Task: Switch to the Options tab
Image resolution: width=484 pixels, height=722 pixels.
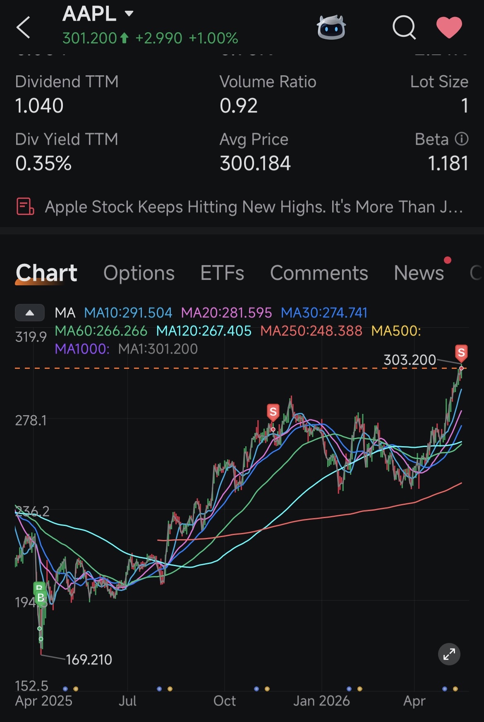Action: [139, 273]
